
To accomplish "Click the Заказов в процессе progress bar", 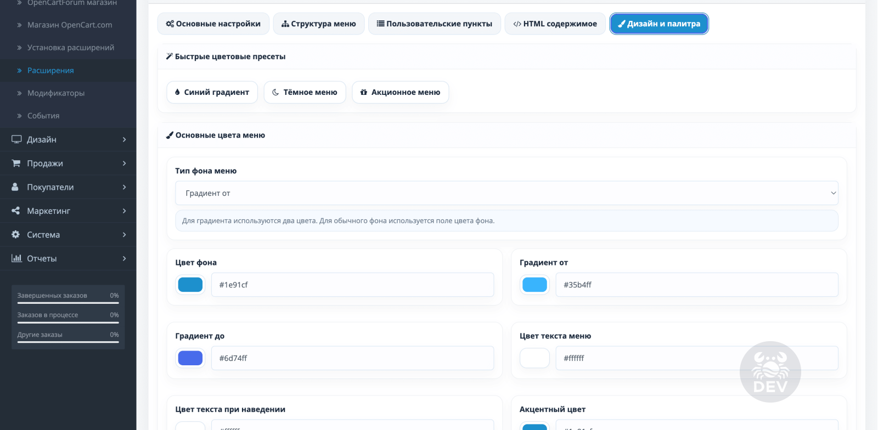I will (68, 322).
